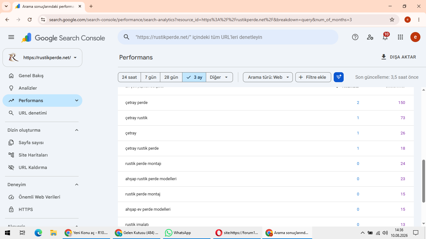Collapse the Dizin oluşturma section

point(77,130)
